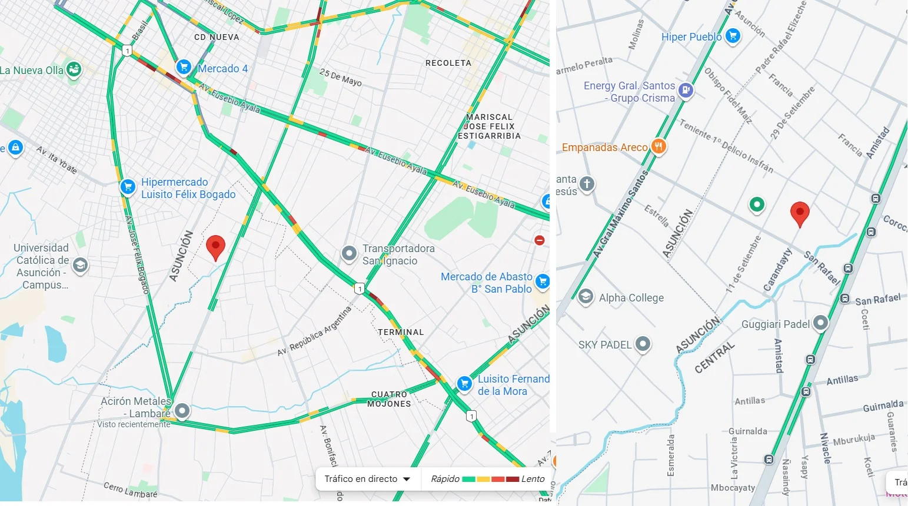Click the Alpha College school marker

click(586, 297)
